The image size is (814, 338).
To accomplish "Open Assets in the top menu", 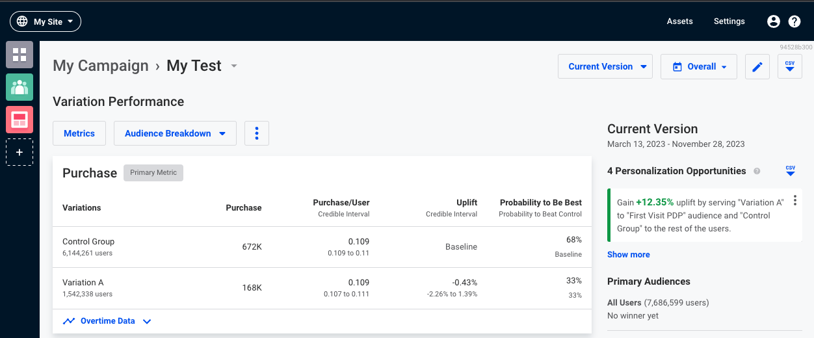I will tap(680, 21).
